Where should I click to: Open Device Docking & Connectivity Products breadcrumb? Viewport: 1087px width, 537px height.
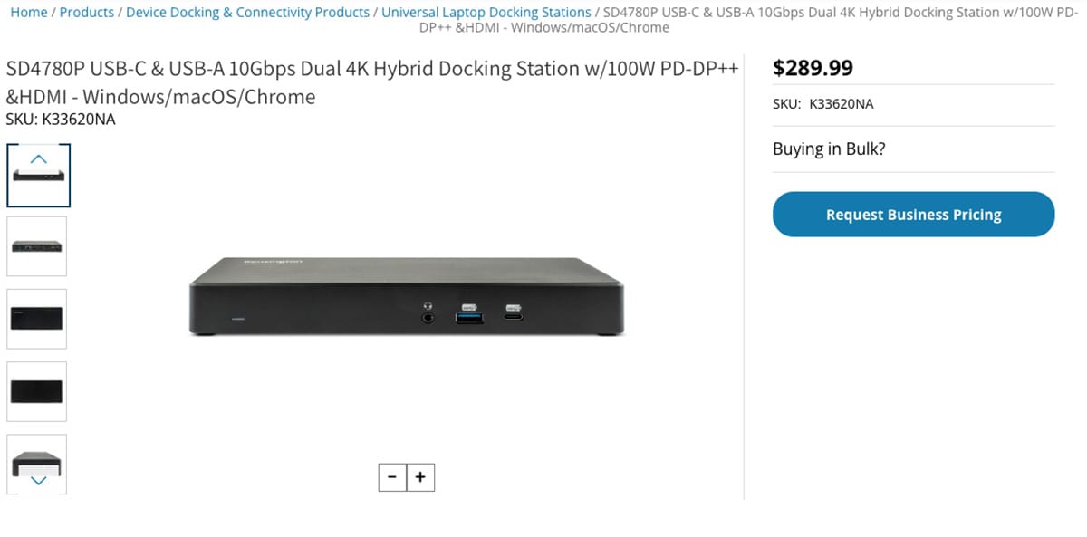tap(247, 13)
